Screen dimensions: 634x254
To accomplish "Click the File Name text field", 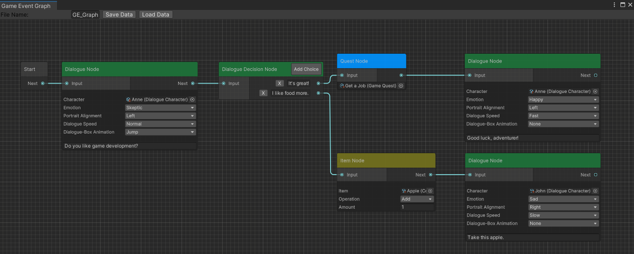I will [85, 14].
